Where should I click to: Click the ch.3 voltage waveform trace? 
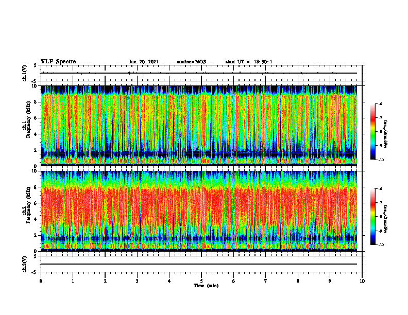tap(199, 264)
